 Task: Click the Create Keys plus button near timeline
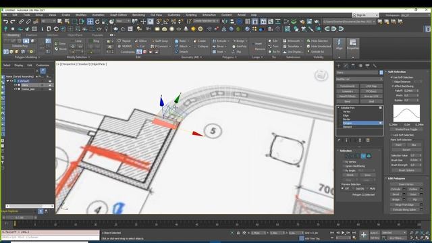point(364,235)
